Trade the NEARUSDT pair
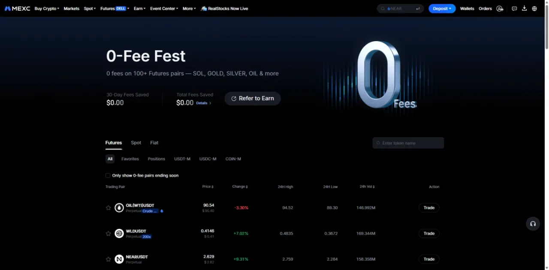This screenshot has height=270, width=549. pos(429,259)
